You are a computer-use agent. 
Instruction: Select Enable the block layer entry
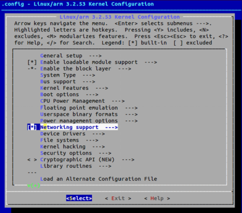point(85,68)
